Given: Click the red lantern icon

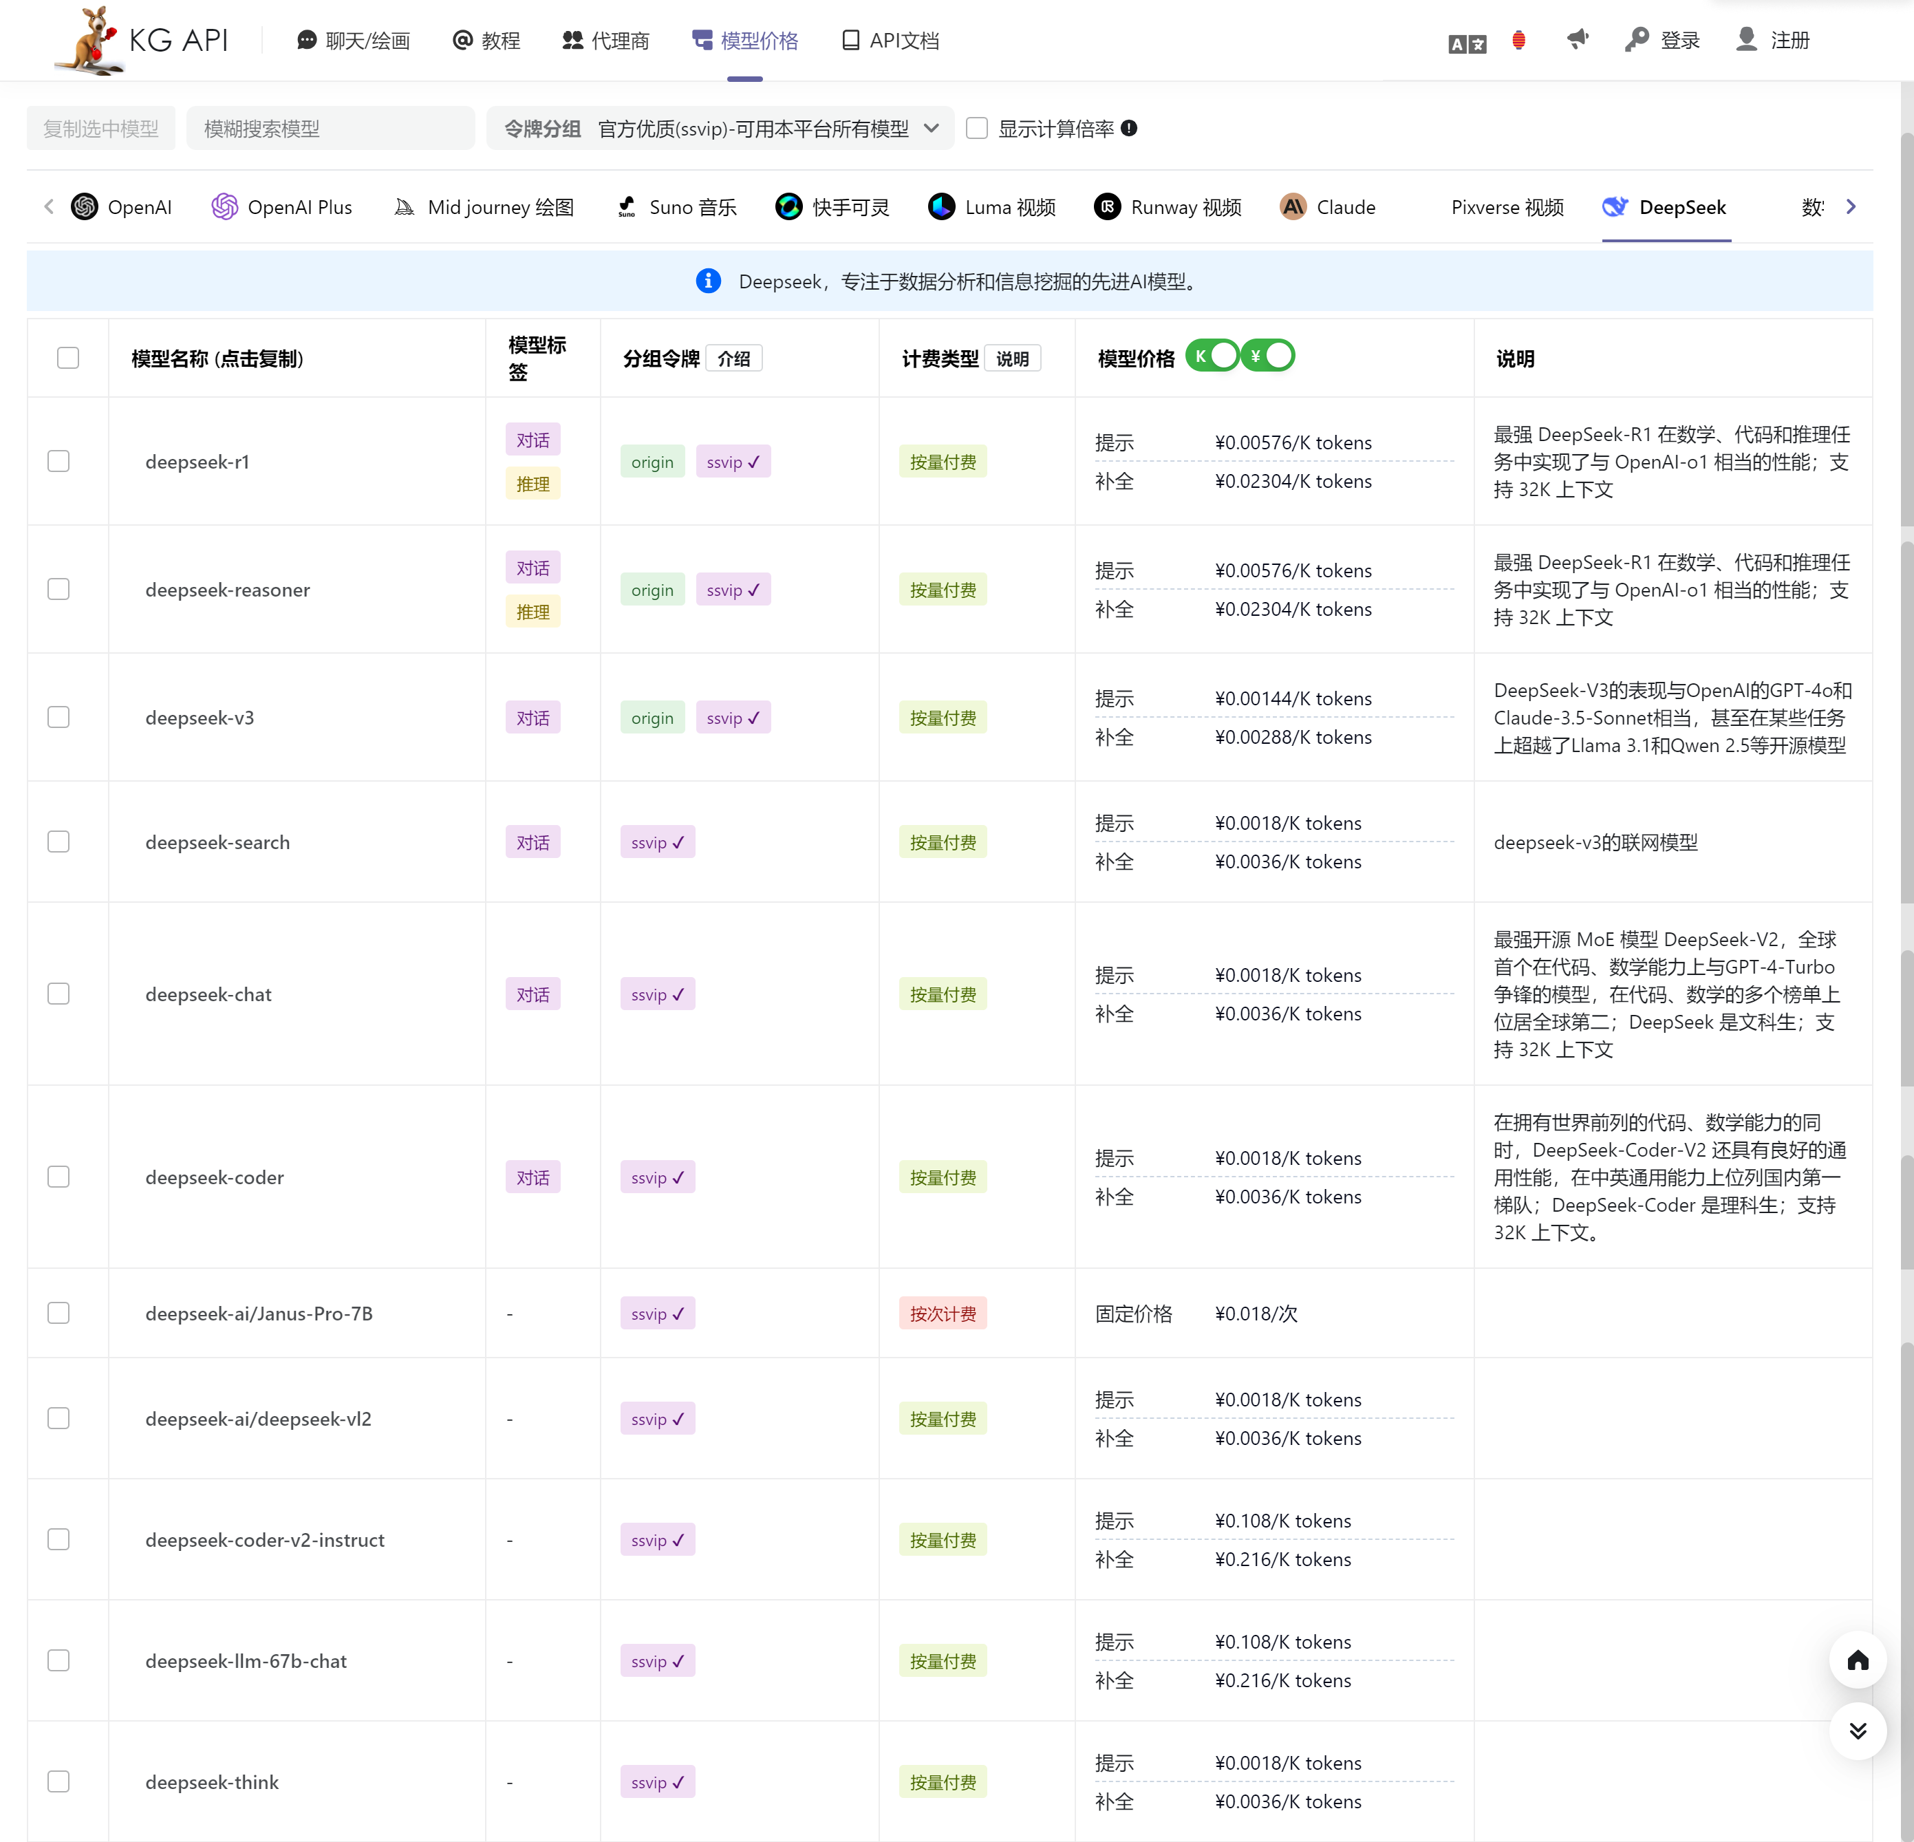Looking at the screenshot, I should click(1518, 40).
